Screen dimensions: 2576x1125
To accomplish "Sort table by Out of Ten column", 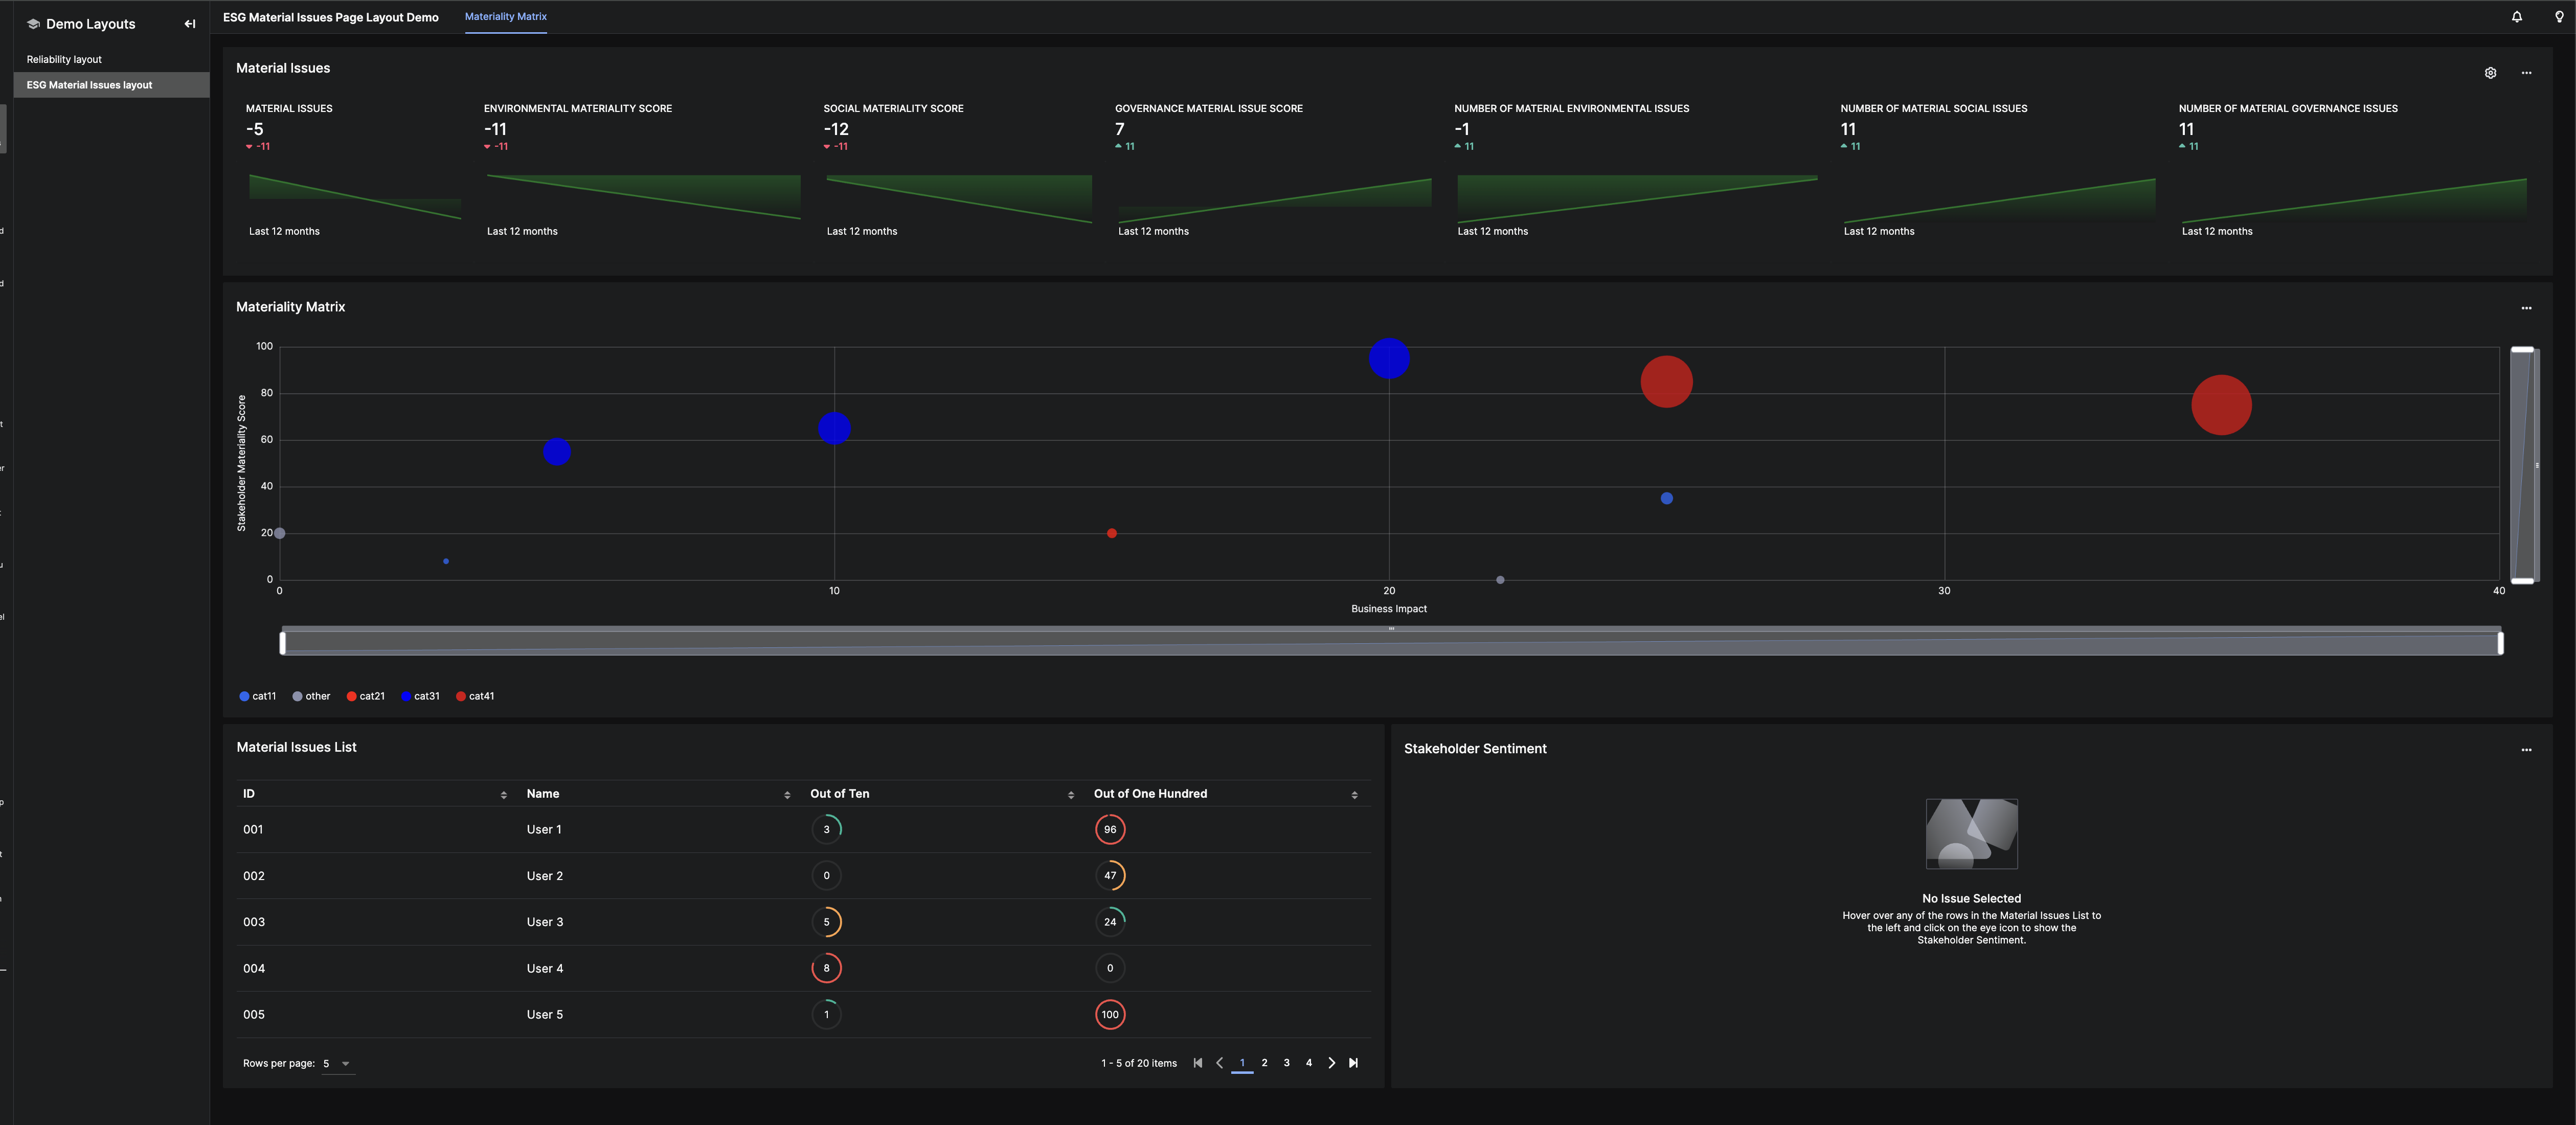I will pos(1070,795).
